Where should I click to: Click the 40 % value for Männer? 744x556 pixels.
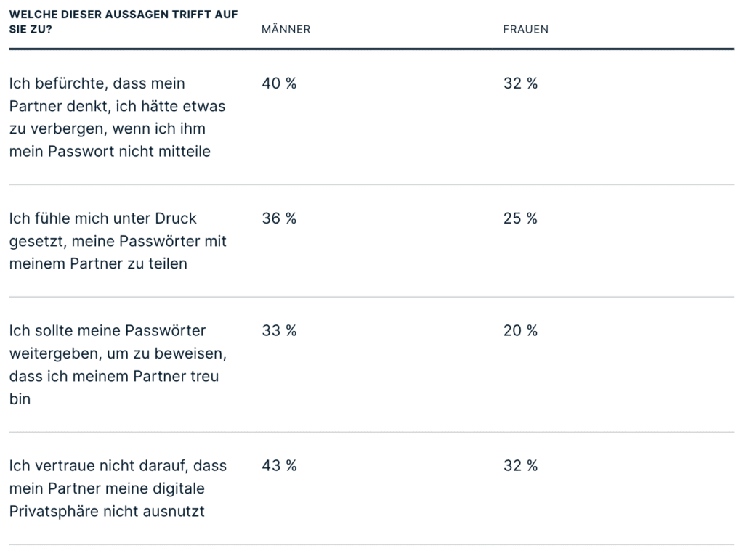click(279, 83)
